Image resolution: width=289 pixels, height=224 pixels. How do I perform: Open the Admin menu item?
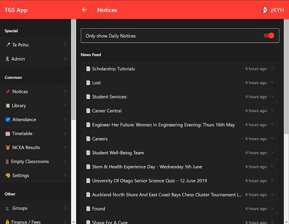pyautogui.click(x=36, y=59)
